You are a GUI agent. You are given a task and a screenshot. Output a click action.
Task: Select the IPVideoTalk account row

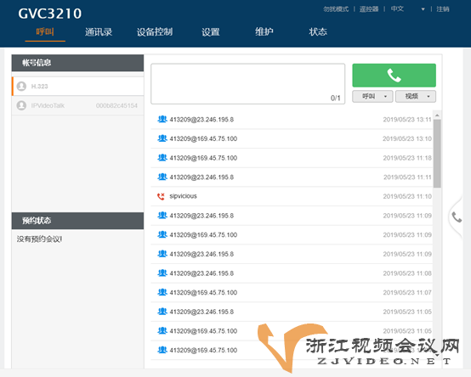click(78, 105)
